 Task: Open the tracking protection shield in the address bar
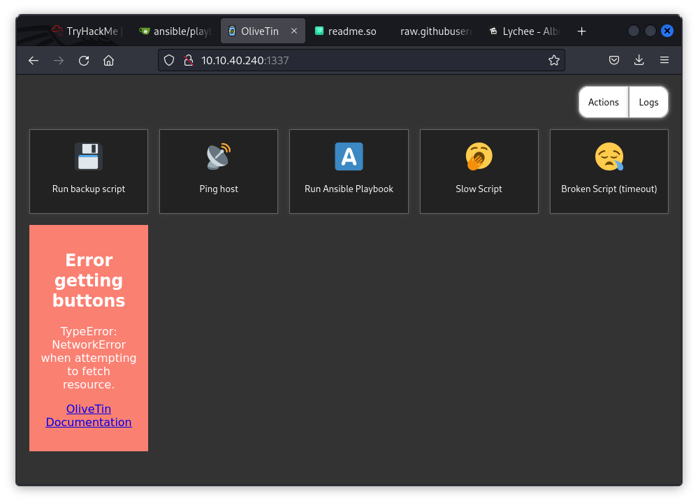click(169, 60)
